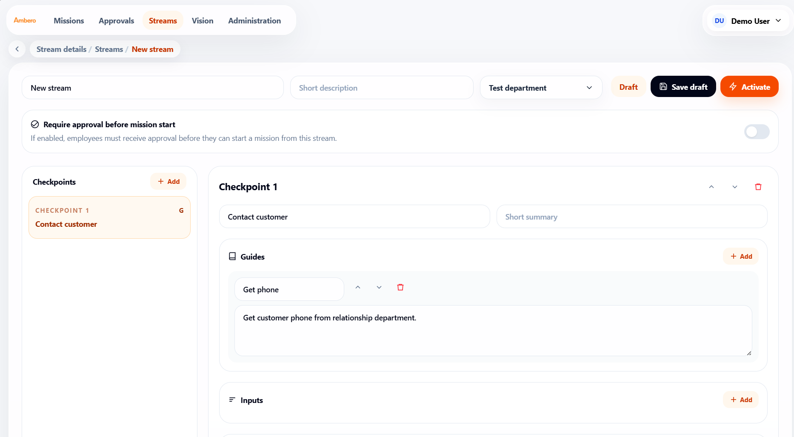Click the approval checkmark circle icon
Viewport: 794px width, 437px height.
click(x=35, y=124)
